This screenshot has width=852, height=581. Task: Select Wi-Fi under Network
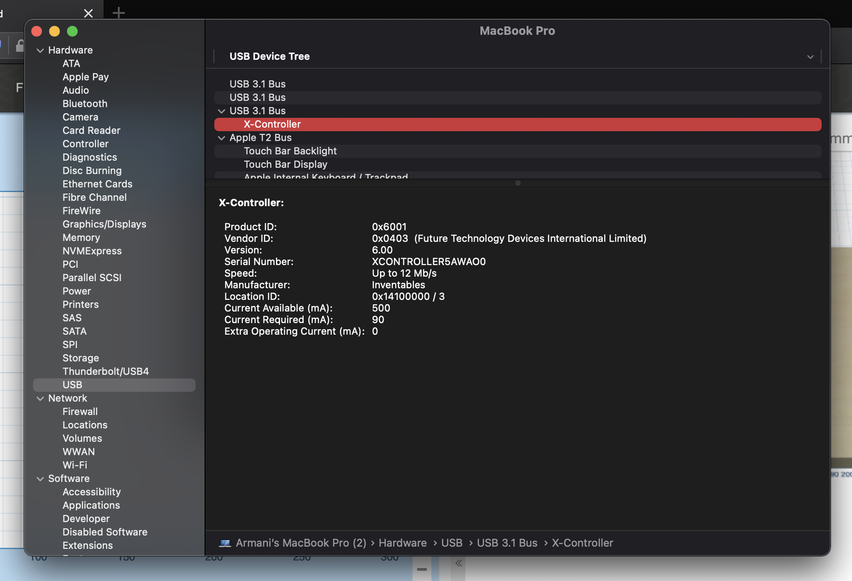tap(75, 465)
